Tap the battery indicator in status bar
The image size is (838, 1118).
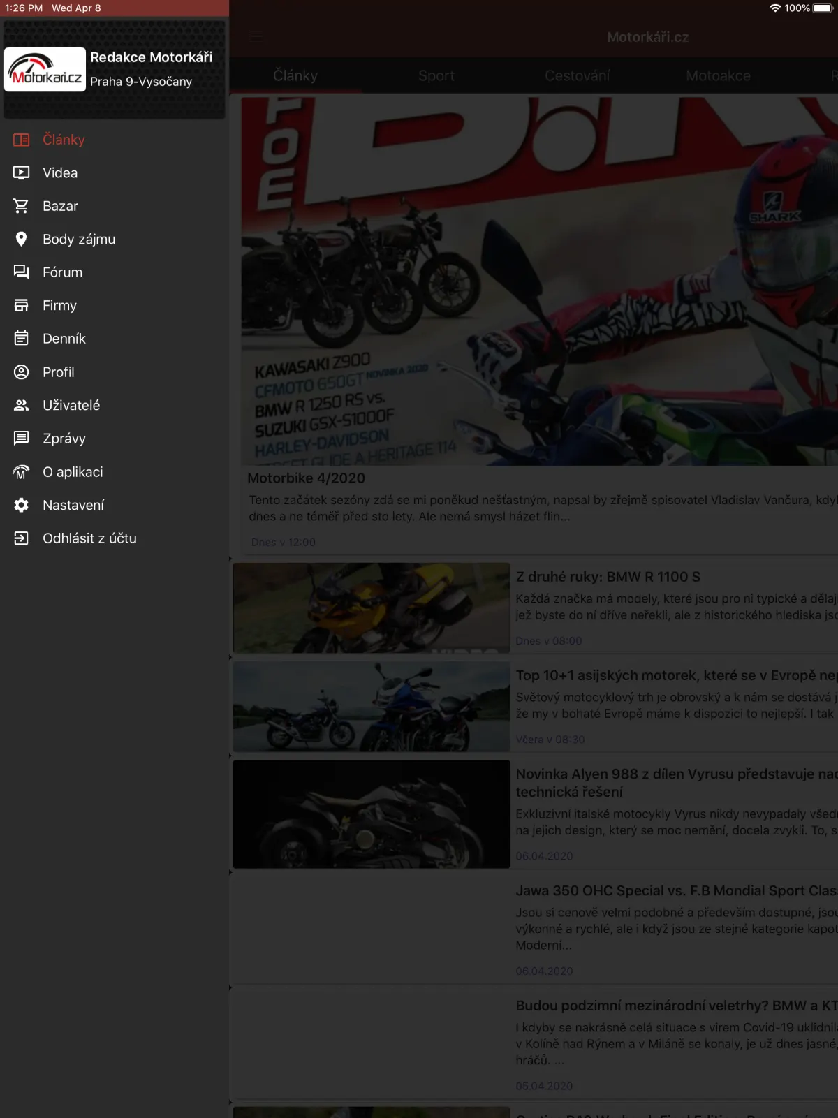click(x=823, y=8)
